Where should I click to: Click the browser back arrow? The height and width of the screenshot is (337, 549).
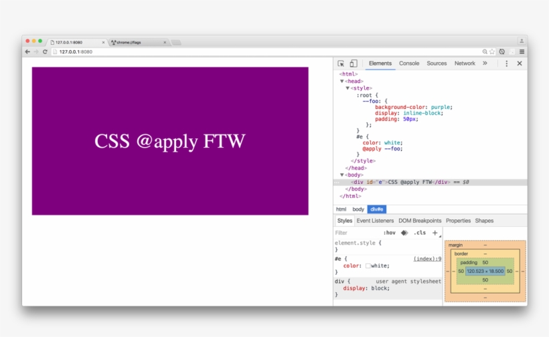pyautogui.click(x=27, y=51)
